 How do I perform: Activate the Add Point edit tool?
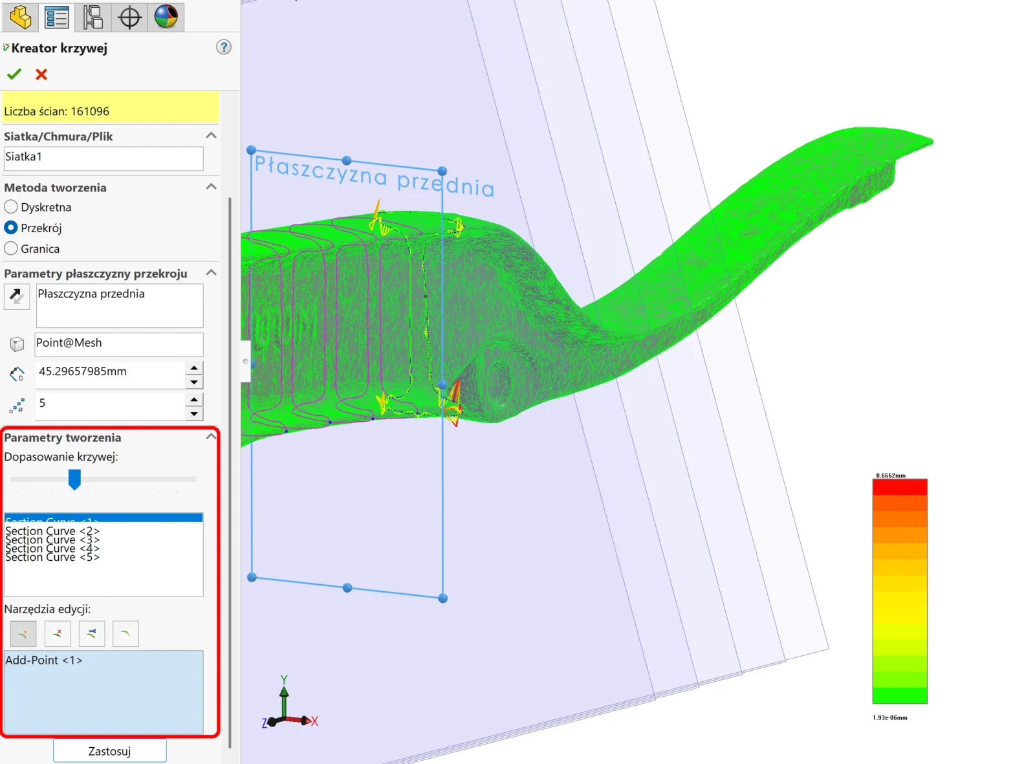23,634
